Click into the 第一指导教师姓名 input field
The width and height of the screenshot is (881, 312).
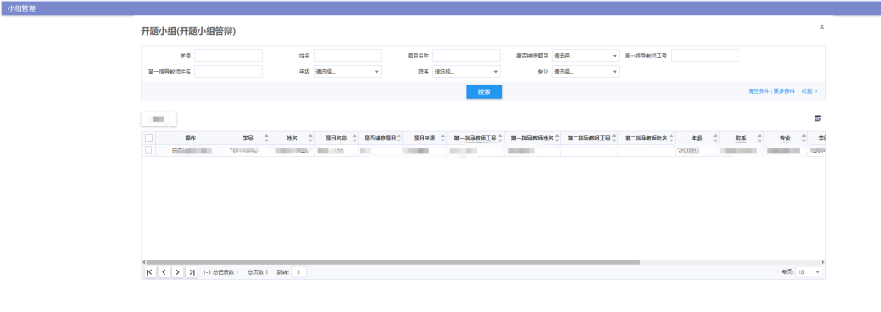[x=229, y=72]
